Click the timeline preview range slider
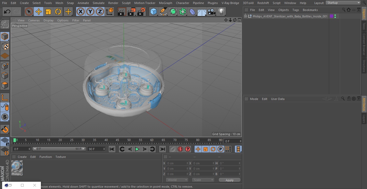Image resolution: width=367 pixels, height=189 pixels. 59,149
